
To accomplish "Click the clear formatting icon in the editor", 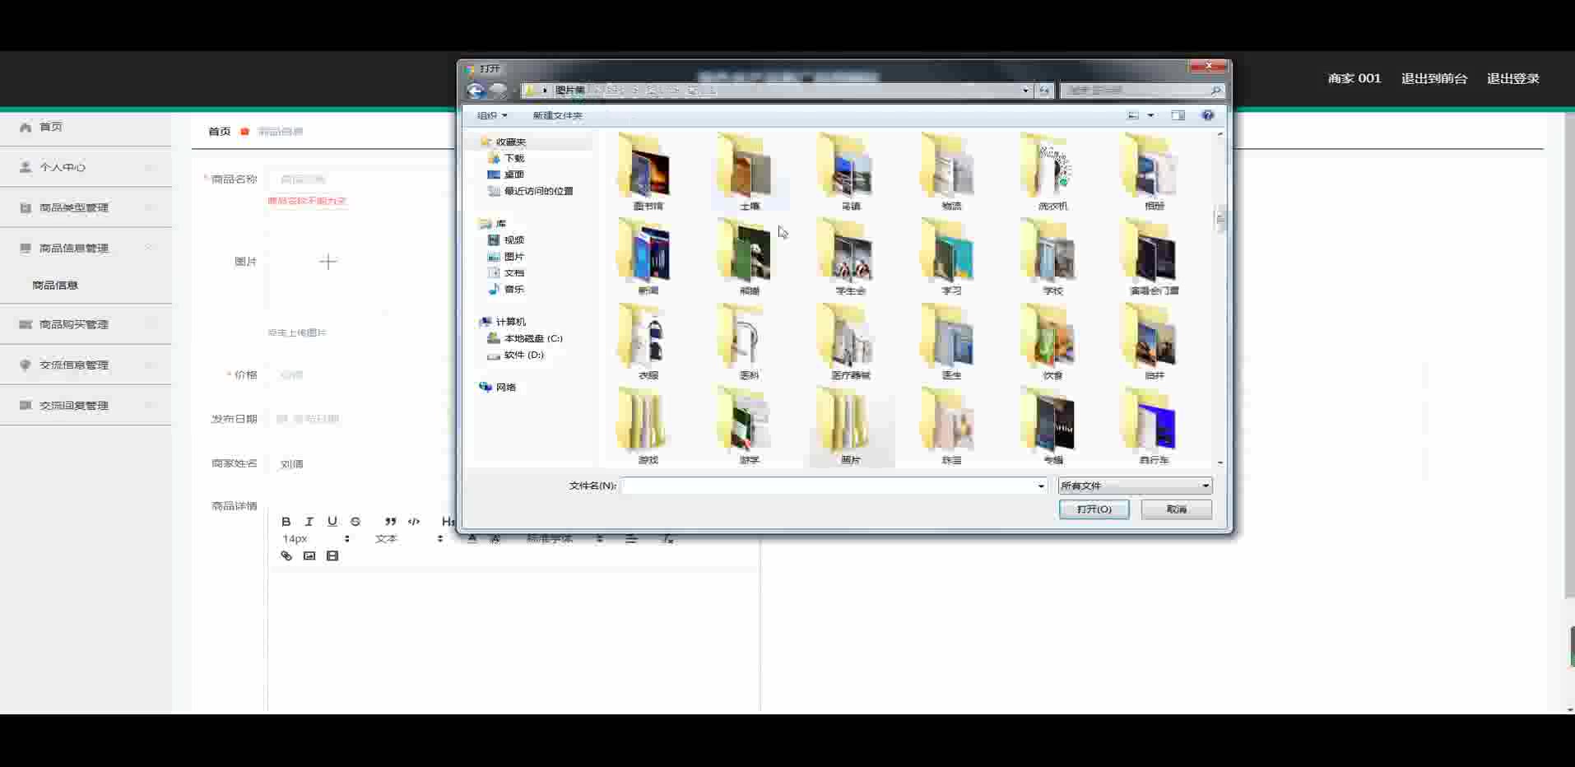I will coord(668,538).
